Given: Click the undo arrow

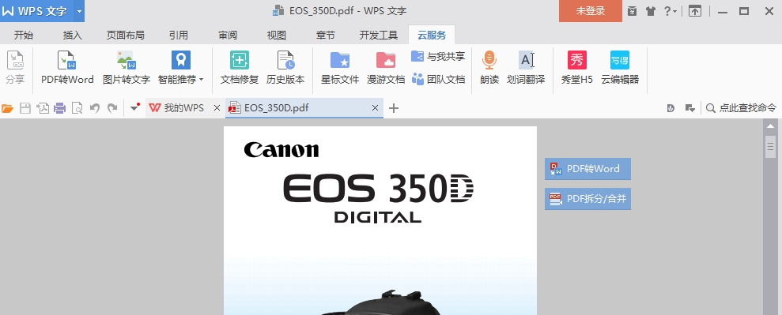Looking at the screenshot, I should (94, 108).
